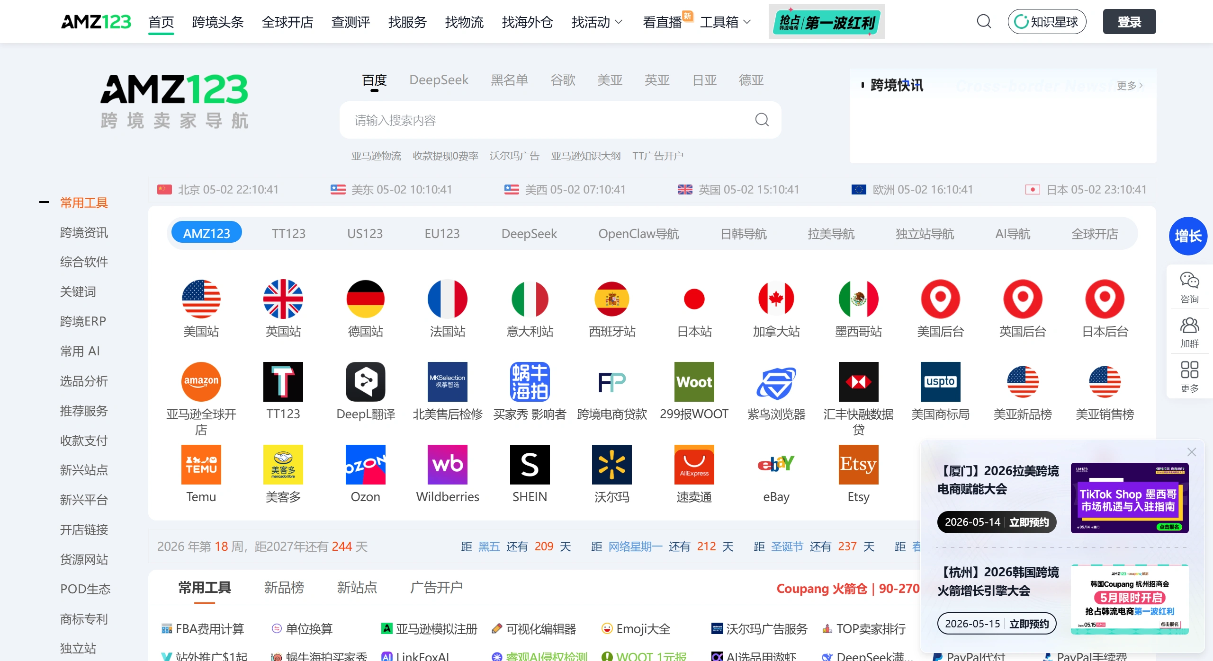Open 找物流 in top menu
The height and width of the screenshot is (661, 1213).
[x=464, y=22]
